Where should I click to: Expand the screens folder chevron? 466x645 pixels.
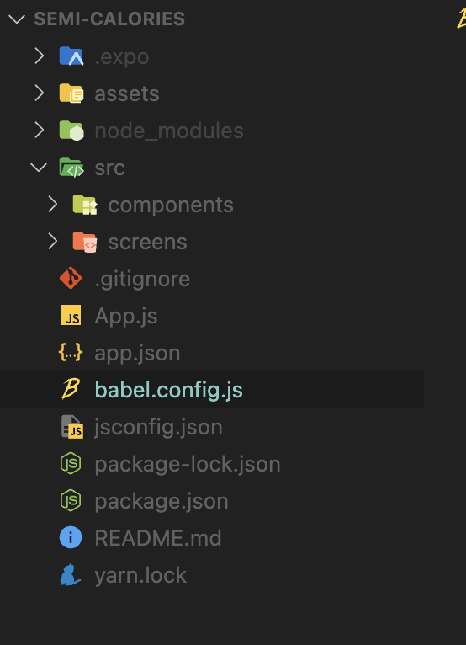[x=53, y=241]
